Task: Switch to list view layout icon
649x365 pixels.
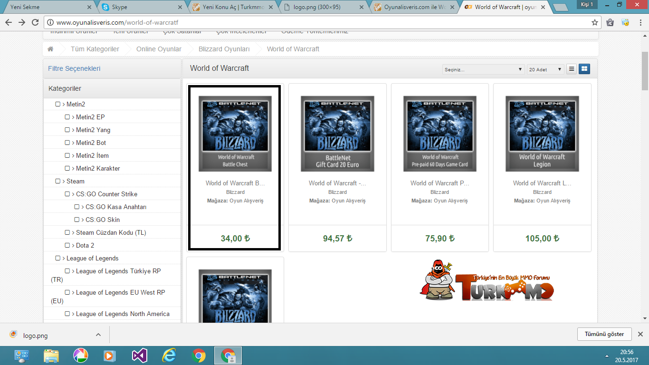Action: click(572, 69)
